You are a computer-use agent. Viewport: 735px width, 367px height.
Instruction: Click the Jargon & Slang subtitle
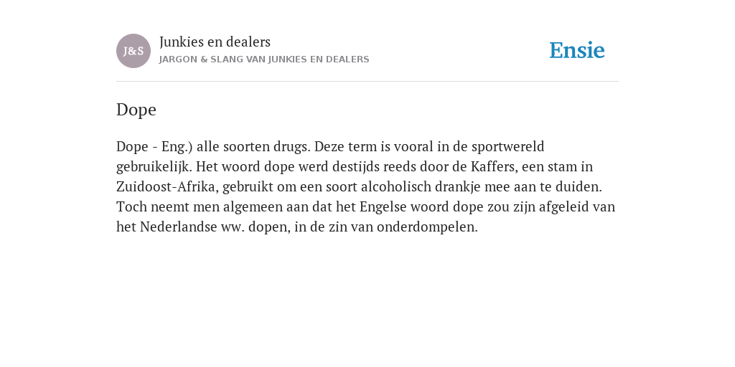264,59
